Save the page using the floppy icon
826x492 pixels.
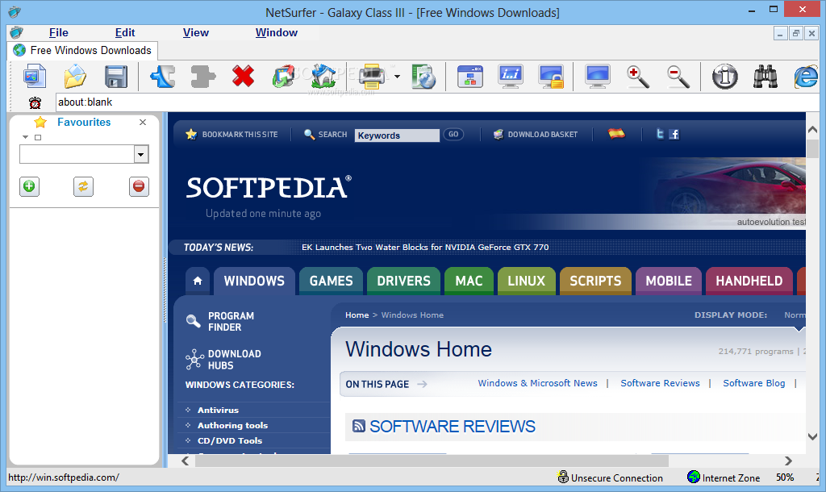pyautogui.click(x=116, y=77)
